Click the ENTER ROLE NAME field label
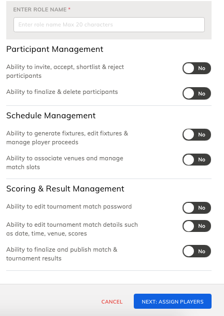Viewport: 224px width, 316px height. tap(40, 9)
